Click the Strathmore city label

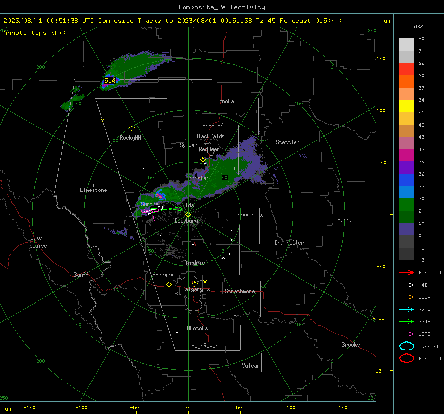click(x=240, y=291)
